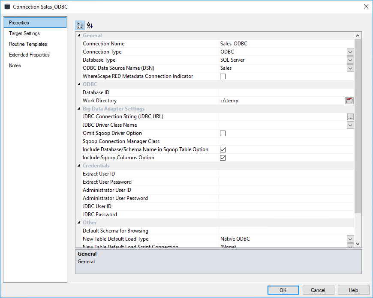
Task: Click the Categorized view icon
Action: (x=80, y=25)
